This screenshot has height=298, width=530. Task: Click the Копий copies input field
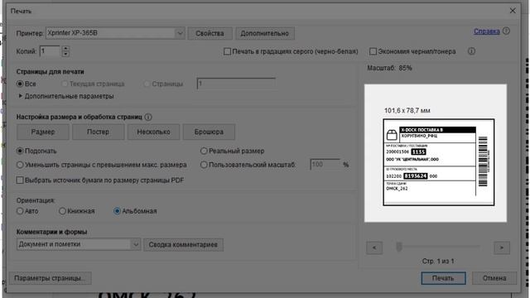[50, 51]
